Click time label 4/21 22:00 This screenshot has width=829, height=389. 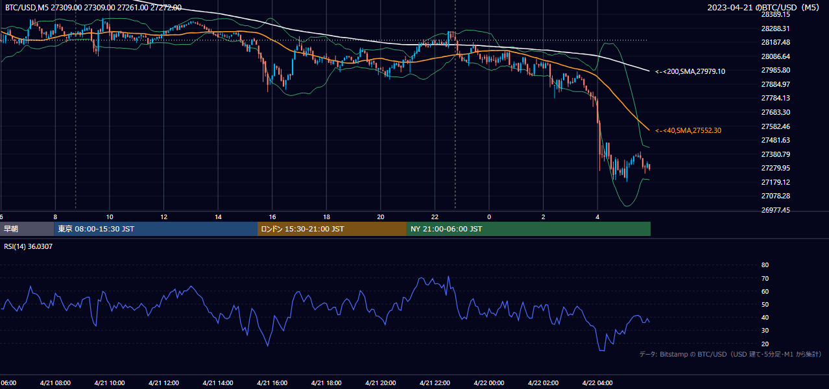[x=435, y=383]
